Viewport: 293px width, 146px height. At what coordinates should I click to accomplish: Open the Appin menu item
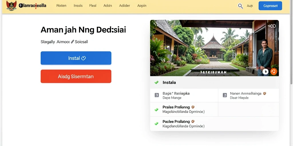(x=142, y=6)
